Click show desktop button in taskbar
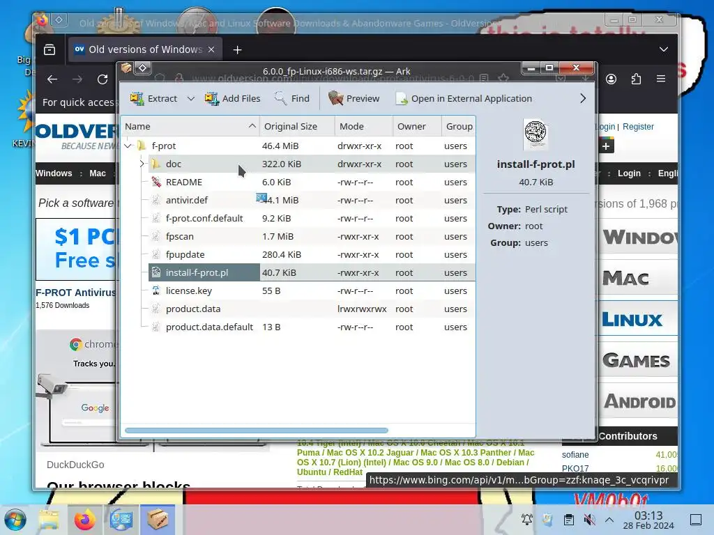714x535 pixels. click(696, 520)
